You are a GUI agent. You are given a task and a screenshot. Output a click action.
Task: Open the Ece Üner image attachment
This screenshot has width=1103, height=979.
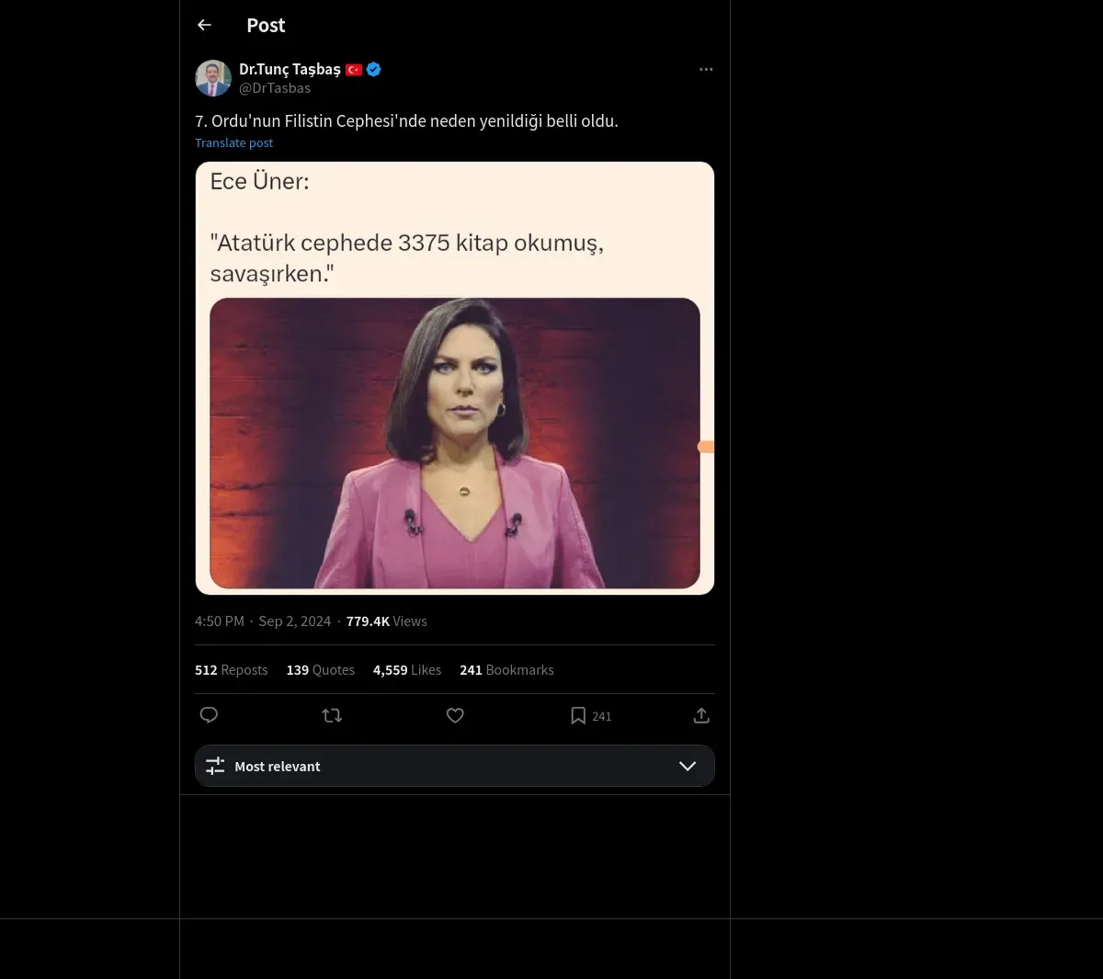coord(454,378)
